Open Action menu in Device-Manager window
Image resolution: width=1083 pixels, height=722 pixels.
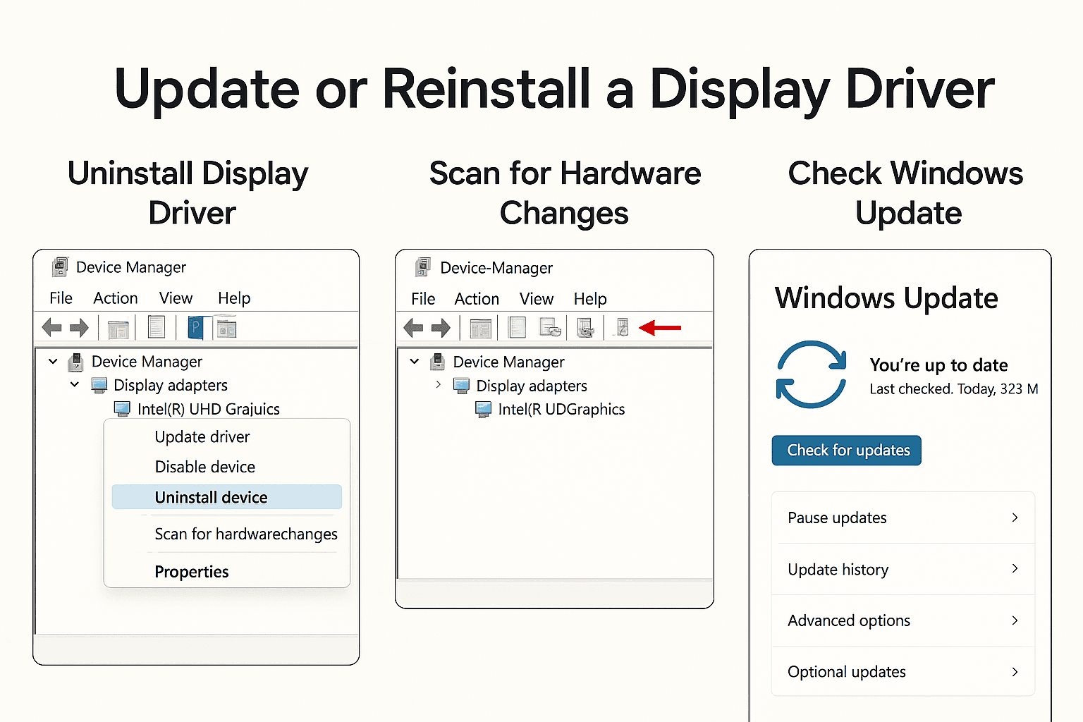pyautogui.click(x=477, y=299)
